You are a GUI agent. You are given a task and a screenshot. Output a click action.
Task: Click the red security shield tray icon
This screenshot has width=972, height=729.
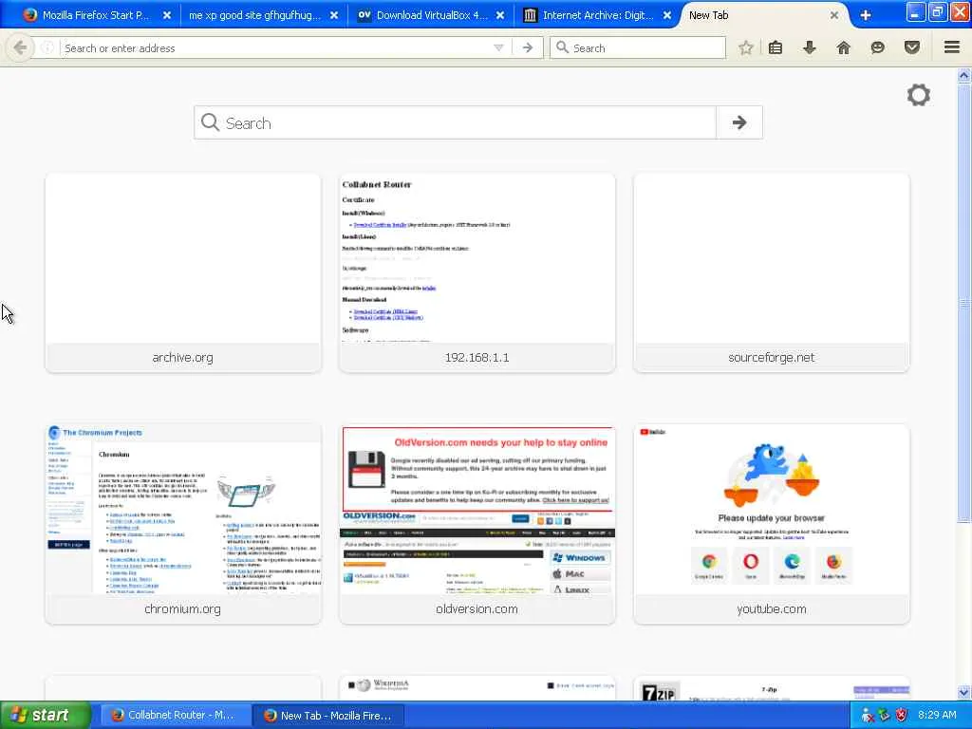coord(901,715)
